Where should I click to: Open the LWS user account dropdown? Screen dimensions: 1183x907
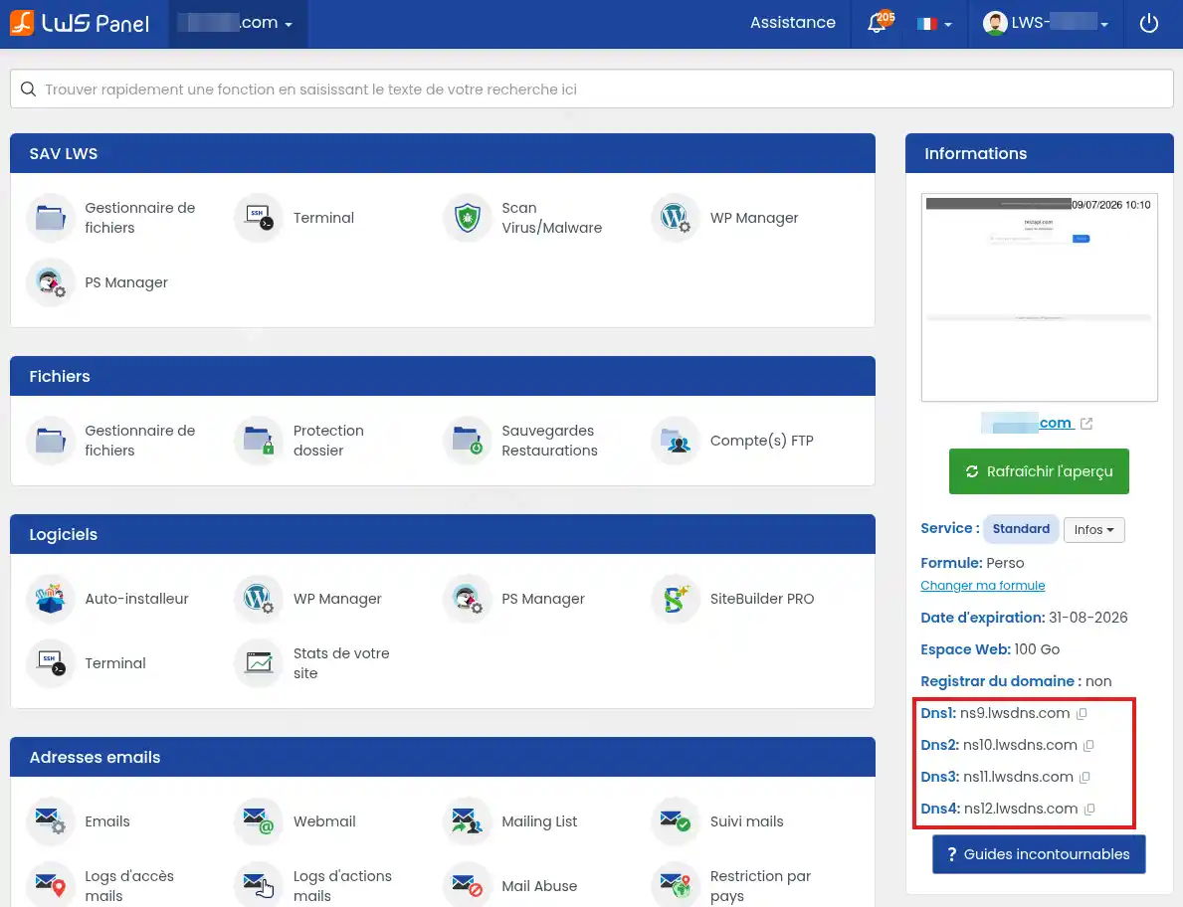1046,24
